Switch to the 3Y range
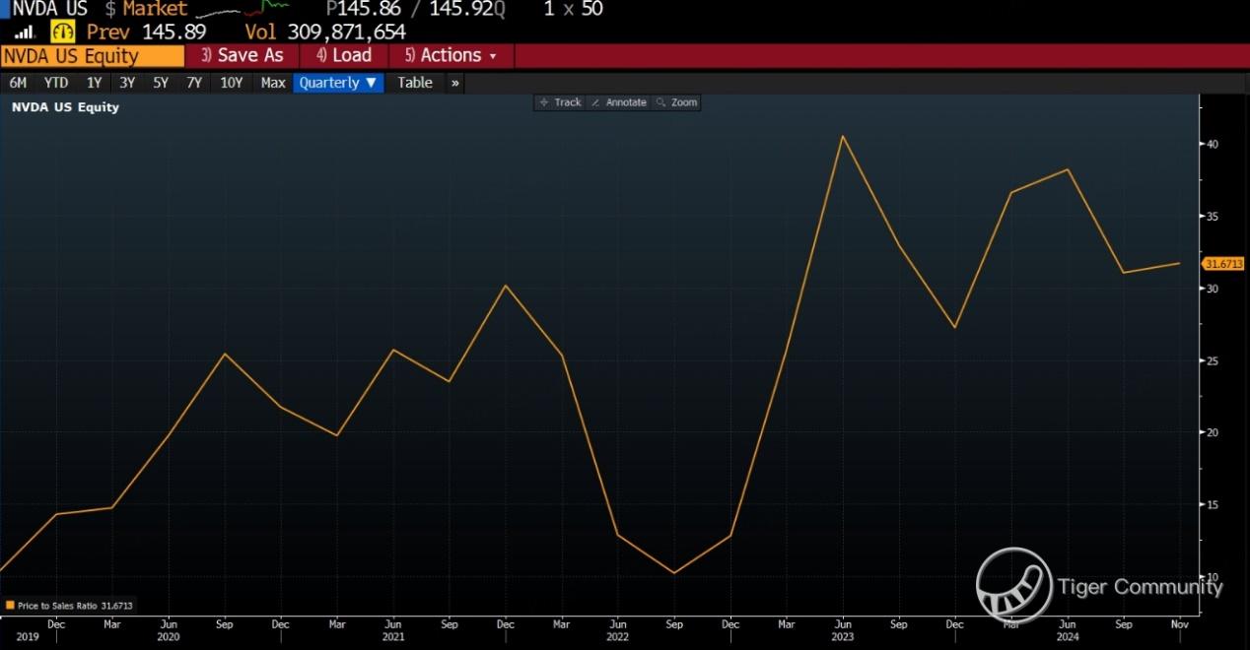The image size is (1250, 650). point(127,83)
